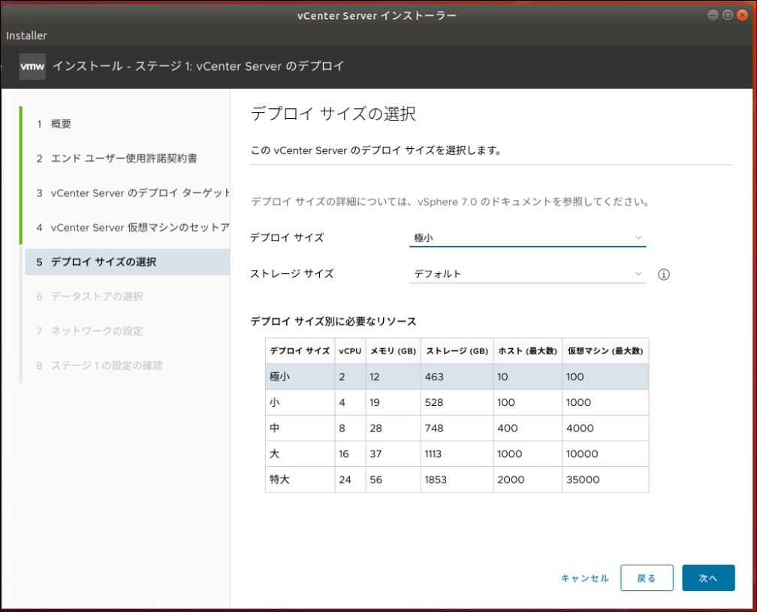The width and height of the screenshot is (757, 612).
Task: Open the Installer menu
Action: (26, 35)
